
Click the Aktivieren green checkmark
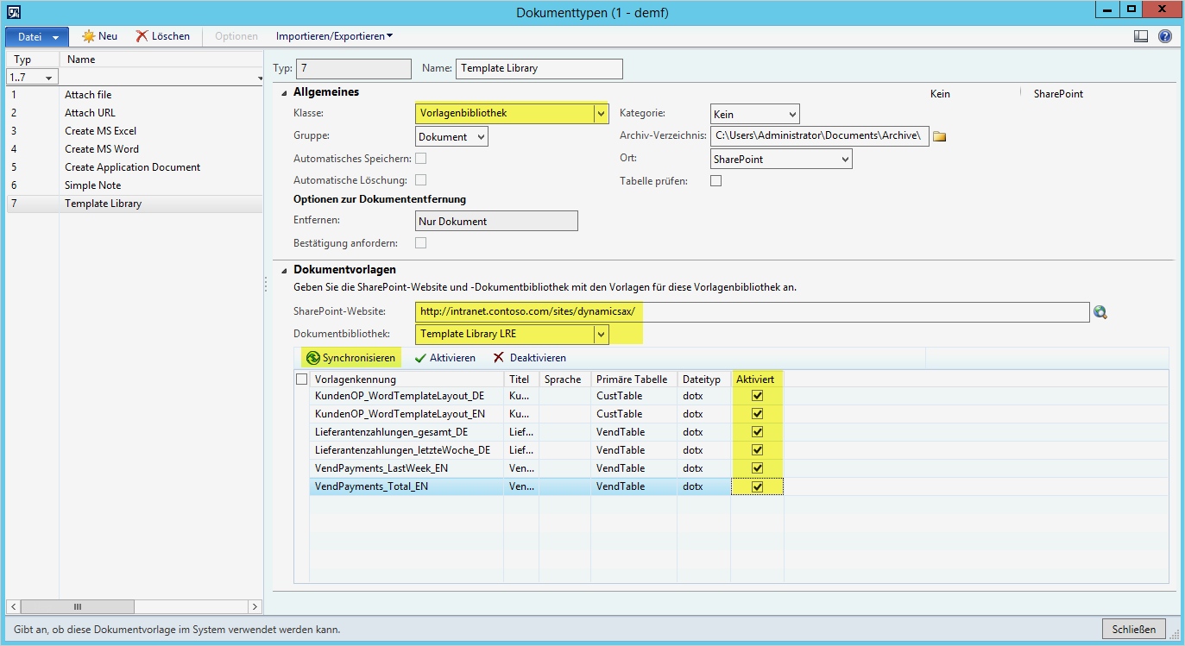420,358
